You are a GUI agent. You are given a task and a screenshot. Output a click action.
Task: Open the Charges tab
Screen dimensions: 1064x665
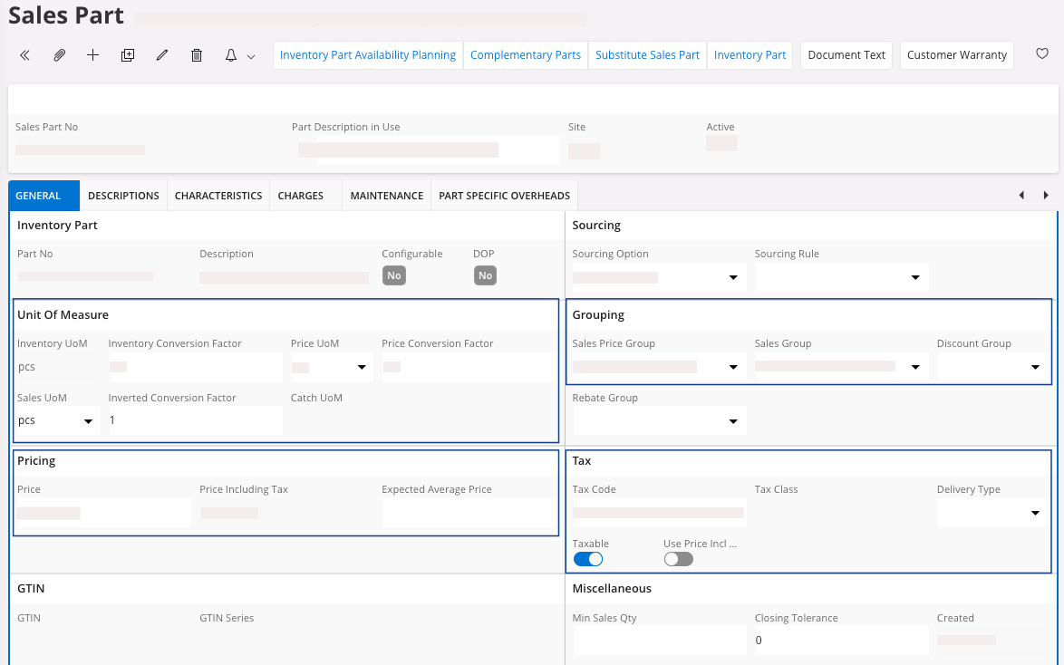[x=300, y=196]
